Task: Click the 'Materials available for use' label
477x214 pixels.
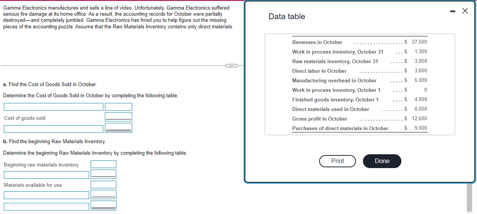Action: [x=33, y=185]
